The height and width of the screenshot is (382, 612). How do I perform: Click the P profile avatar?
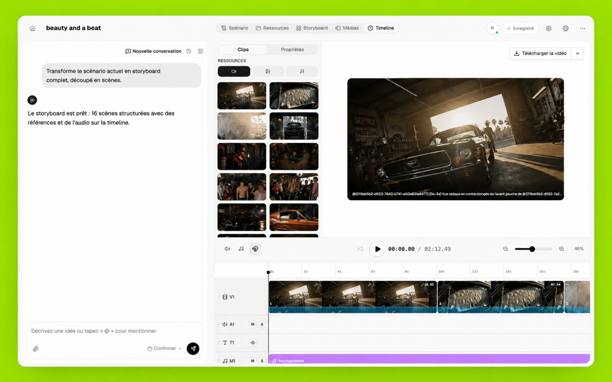[x=492, y=28]
